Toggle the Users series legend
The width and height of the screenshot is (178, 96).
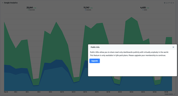coord(145,10)
